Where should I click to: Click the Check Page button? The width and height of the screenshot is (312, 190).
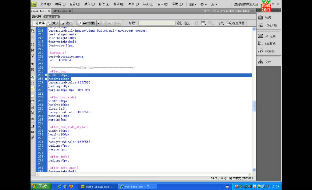tap(236, 23)
